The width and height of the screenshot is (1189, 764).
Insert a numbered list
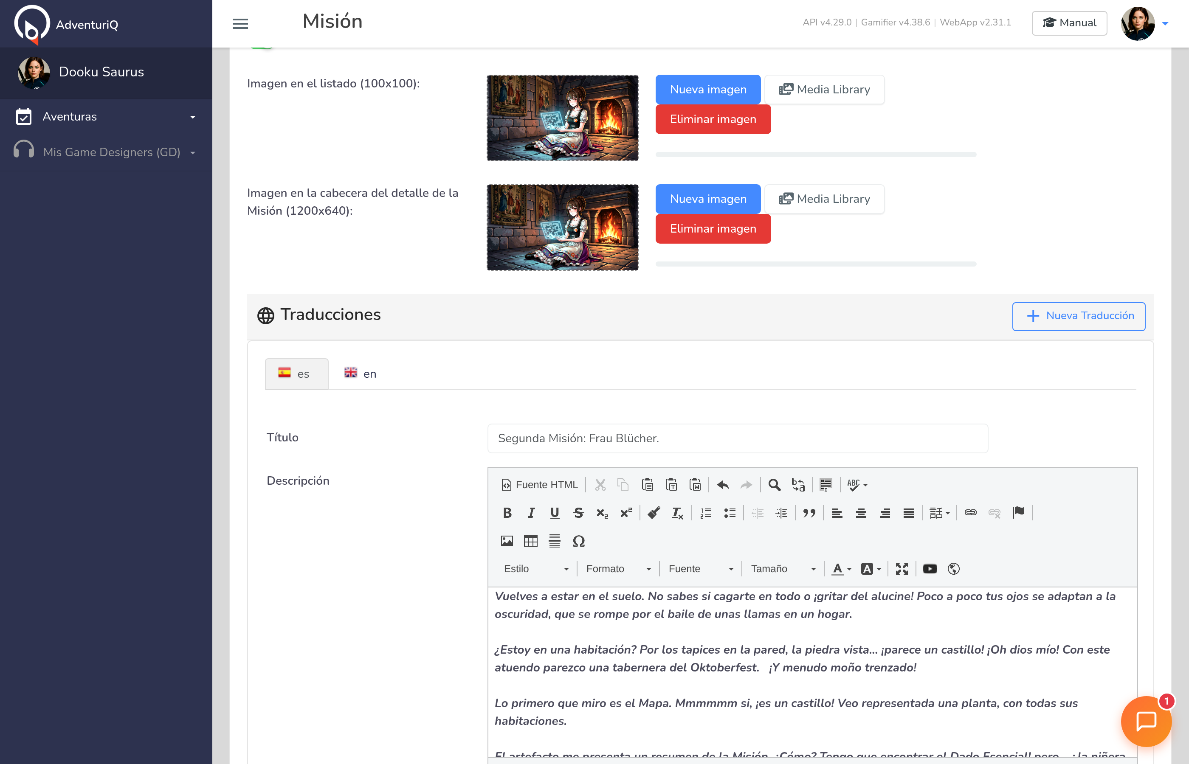coord(706,513)
